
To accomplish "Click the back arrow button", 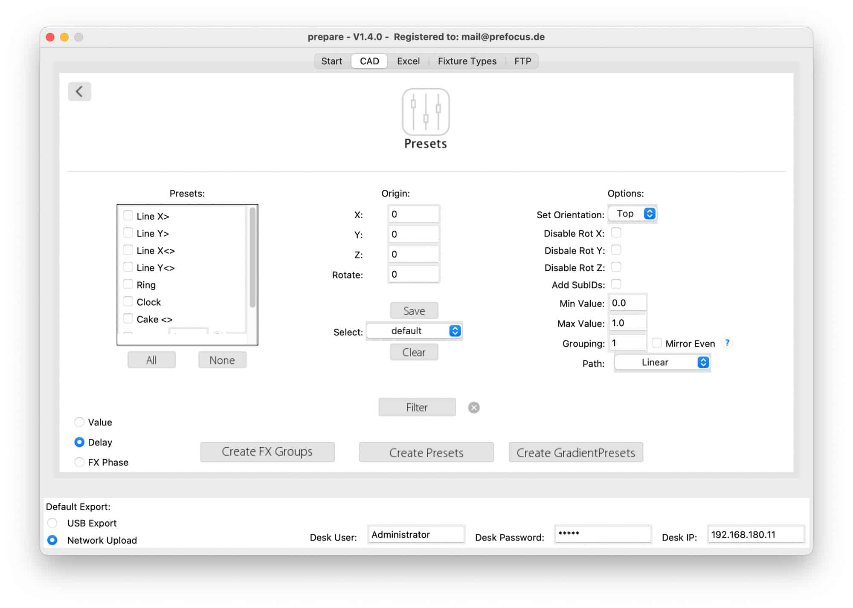I will [79, 91].
